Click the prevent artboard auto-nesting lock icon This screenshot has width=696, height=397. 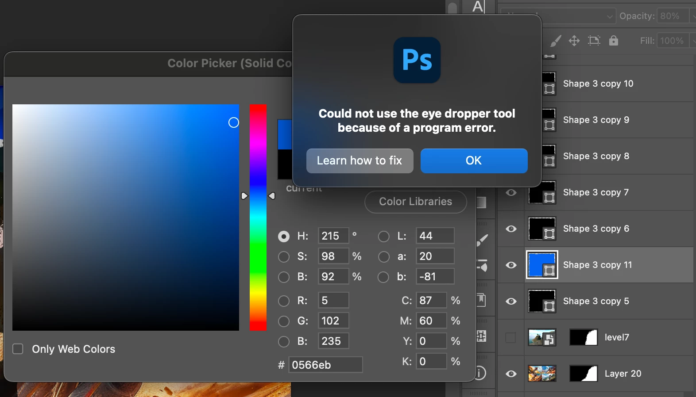[594, 41]
